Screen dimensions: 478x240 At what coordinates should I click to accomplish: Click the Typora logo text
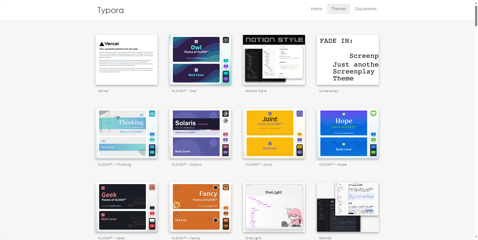click(x=110, y=10)
